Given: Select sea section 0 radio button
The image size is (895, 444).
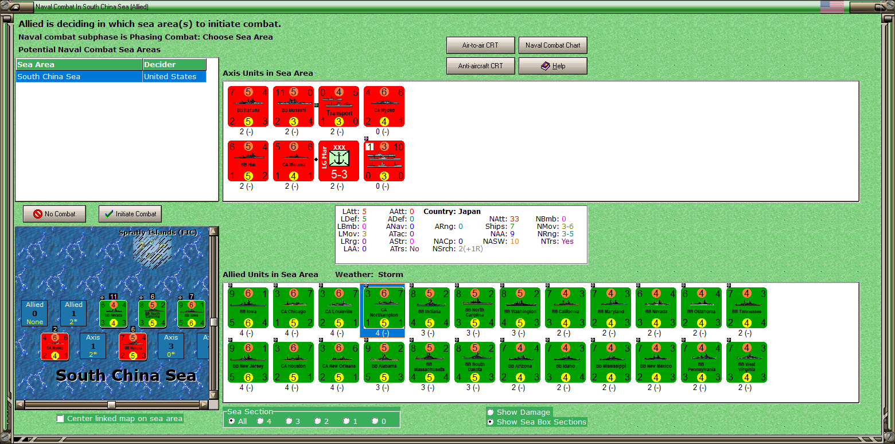Looking at the screenshot, I should coord(375,421).
